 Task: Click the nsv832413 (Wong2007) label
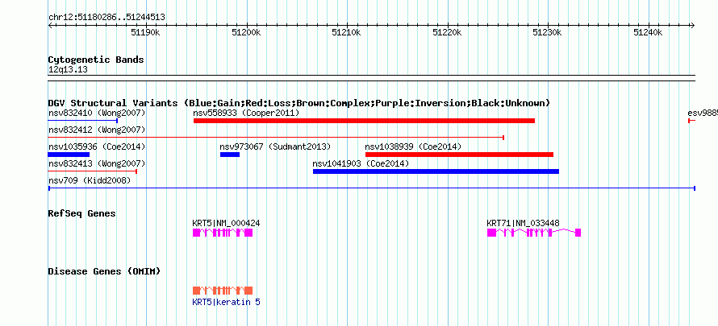pos(97,163)
